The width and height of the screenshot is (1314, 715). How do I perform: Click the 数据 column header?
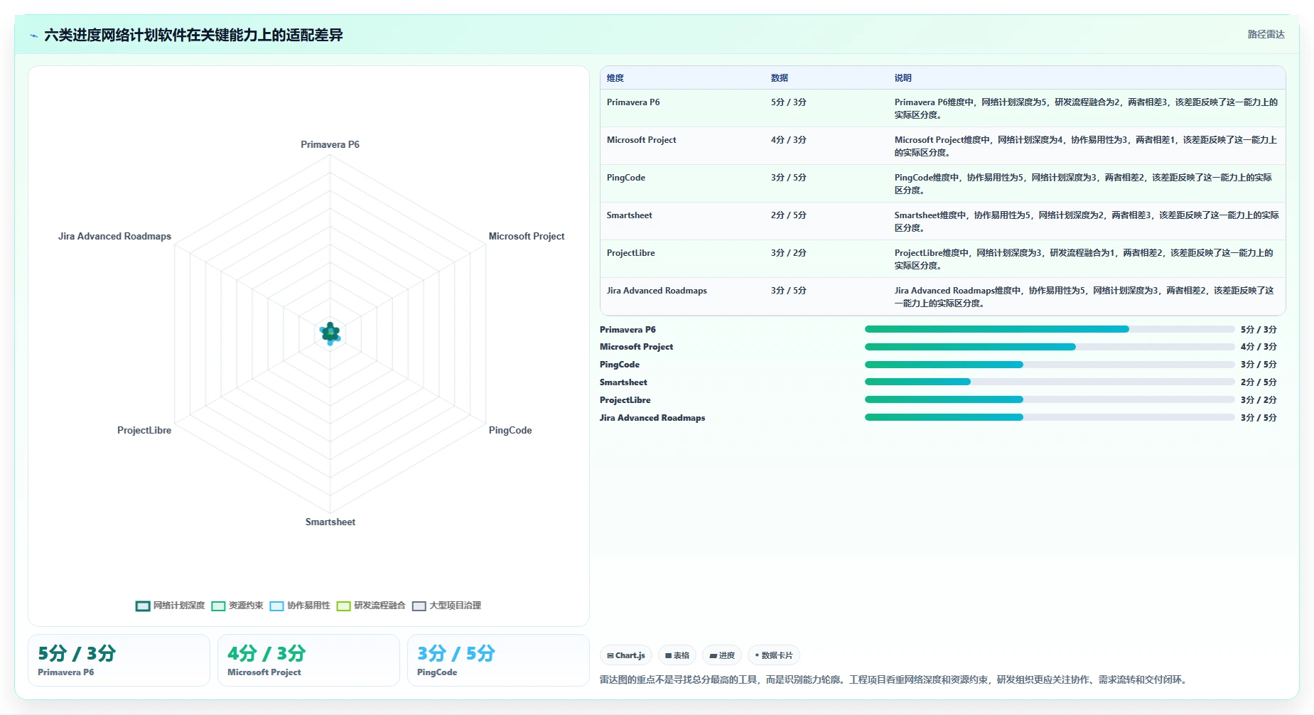pyautogui.click(x=780, y=78)
